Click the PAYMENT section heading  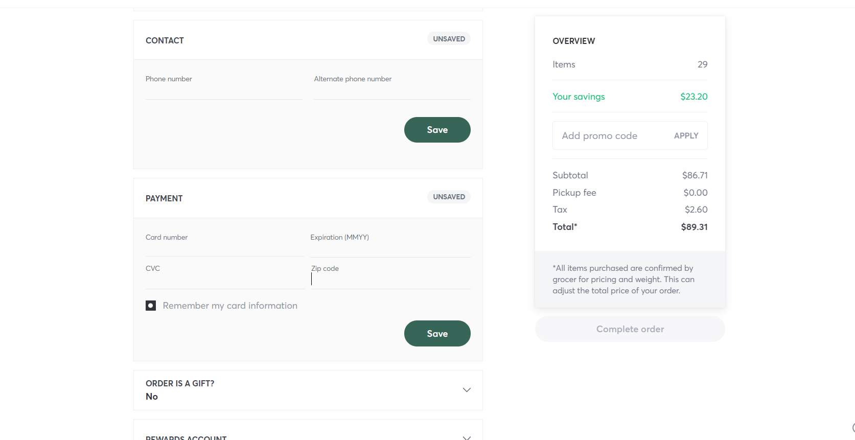click(x=164, y=198)
